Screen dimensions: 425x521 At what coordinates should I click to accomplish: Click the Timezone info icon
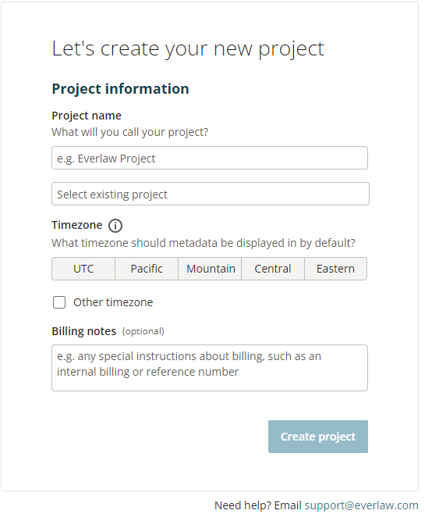(115, 226)
